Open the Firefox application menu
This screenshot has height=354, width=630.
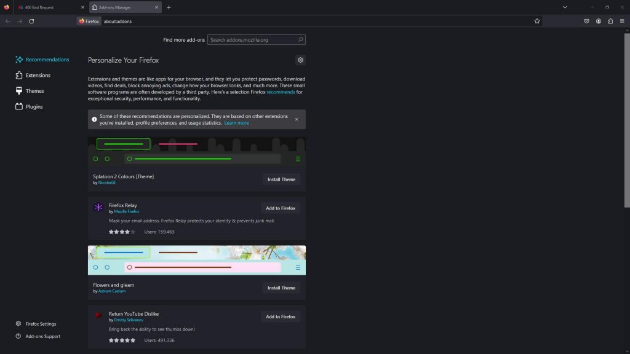pyautogui.click(x=623, y=21)
